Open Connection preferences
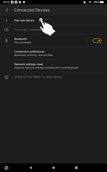The height and width of the screenshot is (172, 107). click(53, 53)
